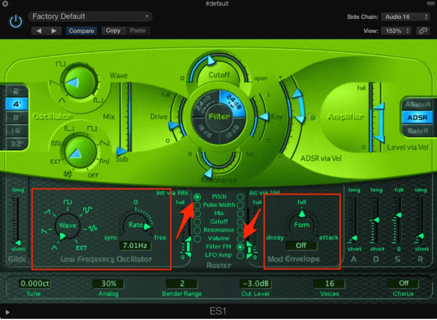The height and width of the screenshot is (320, 437).
Task: Click the Attack (A) envelope slider
Action: tap(353, 220)
